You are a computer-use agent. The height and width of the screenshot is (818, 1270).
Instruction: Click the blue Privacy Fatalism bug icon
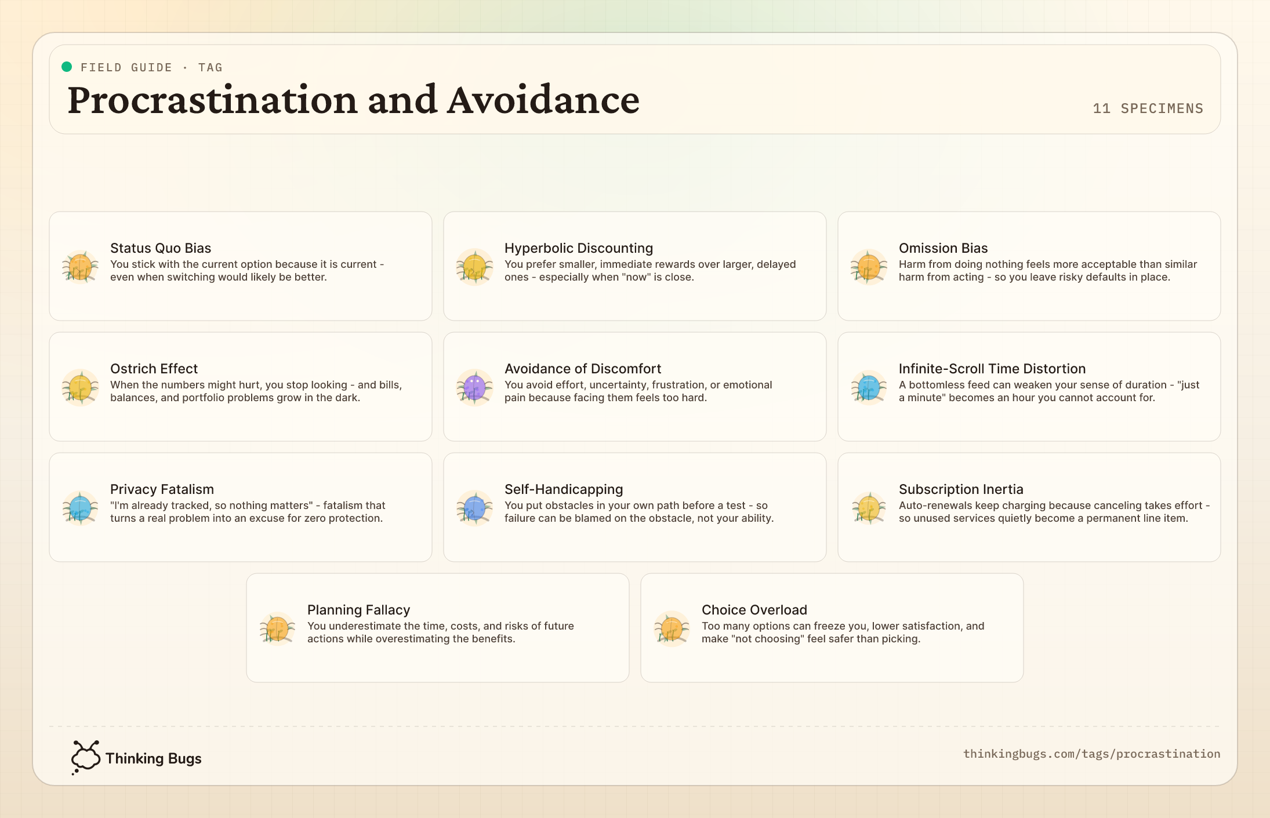[x=80, y=508]
